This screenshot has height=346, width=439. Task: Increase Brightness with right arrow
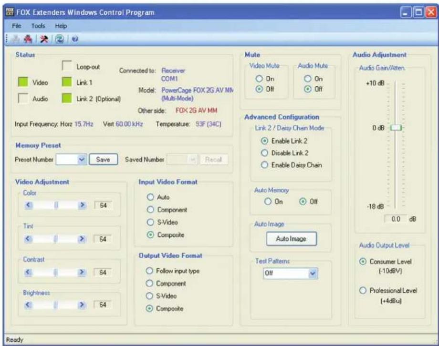pos(82,305)
